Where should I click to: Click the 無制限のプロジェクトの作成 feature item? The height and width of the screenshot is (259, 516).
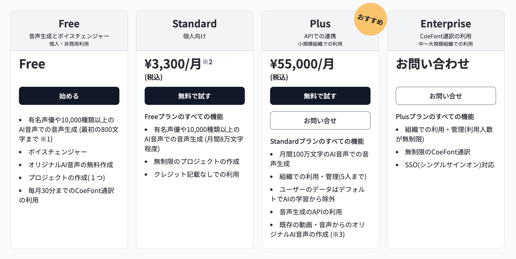(x=197, y=162)
